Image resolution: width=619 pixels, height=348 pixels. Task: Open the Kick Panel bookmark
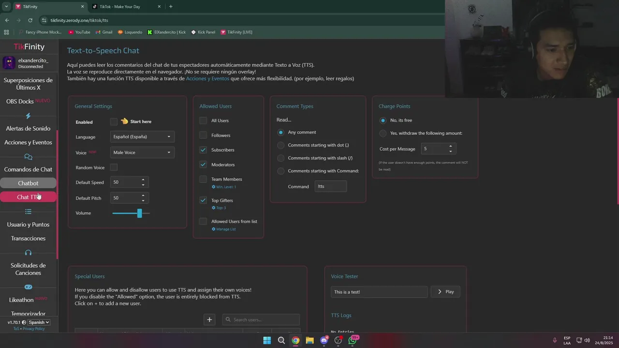click(203, 32)
